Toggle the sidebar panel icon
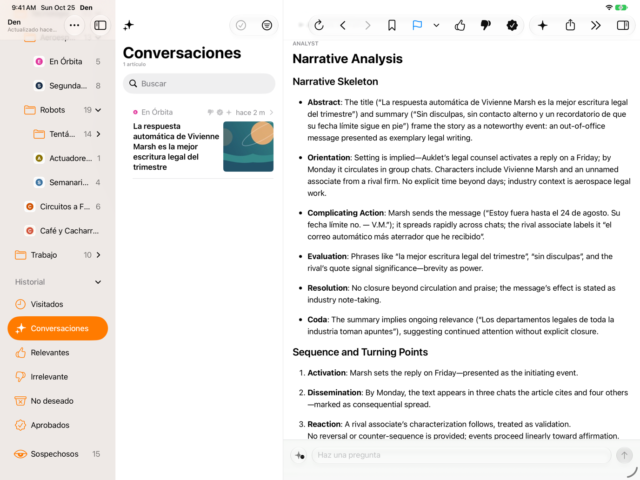The image size is (640, 480). pyautogui.click(x=100, y=25)
